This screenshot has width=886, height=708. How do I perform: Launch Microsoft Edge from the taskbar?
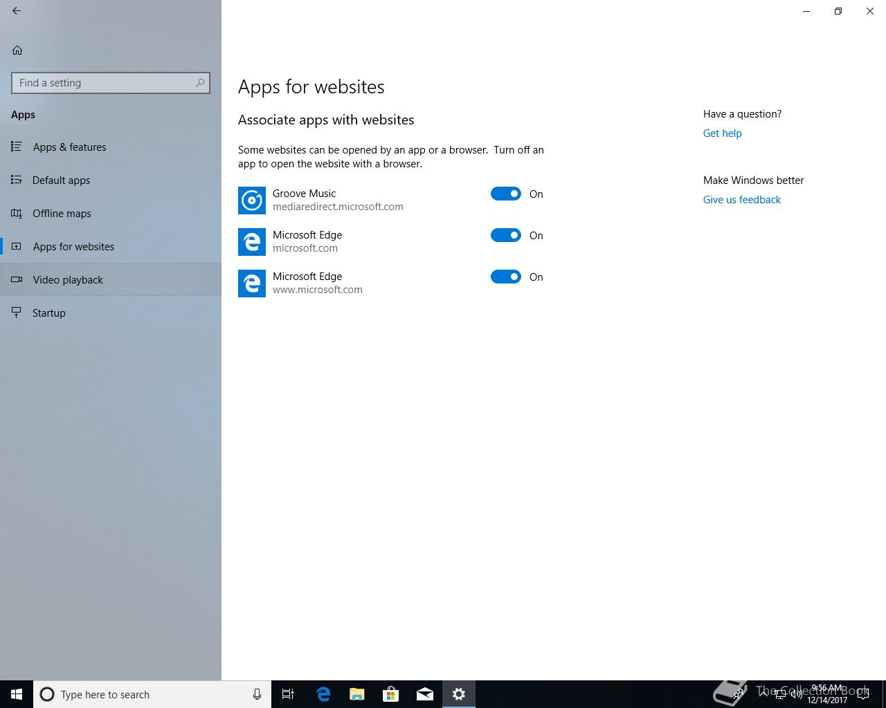(x=323, y=694)
